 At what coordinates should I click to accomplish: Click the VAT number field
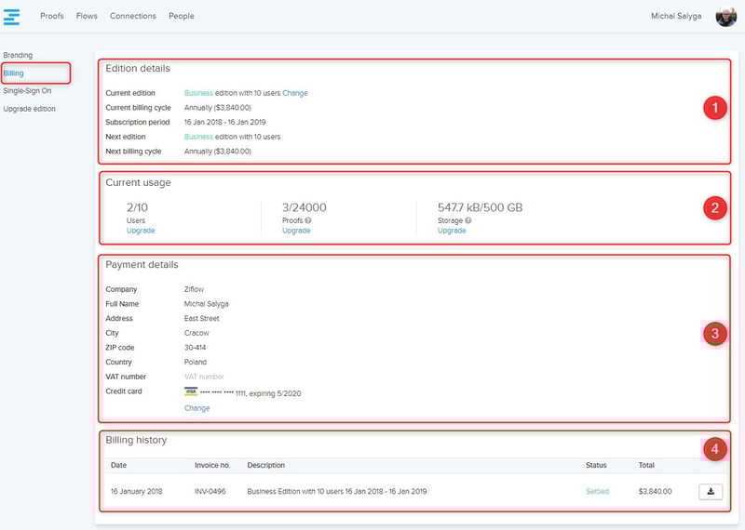pyautogui.click(x=204, y=377)
